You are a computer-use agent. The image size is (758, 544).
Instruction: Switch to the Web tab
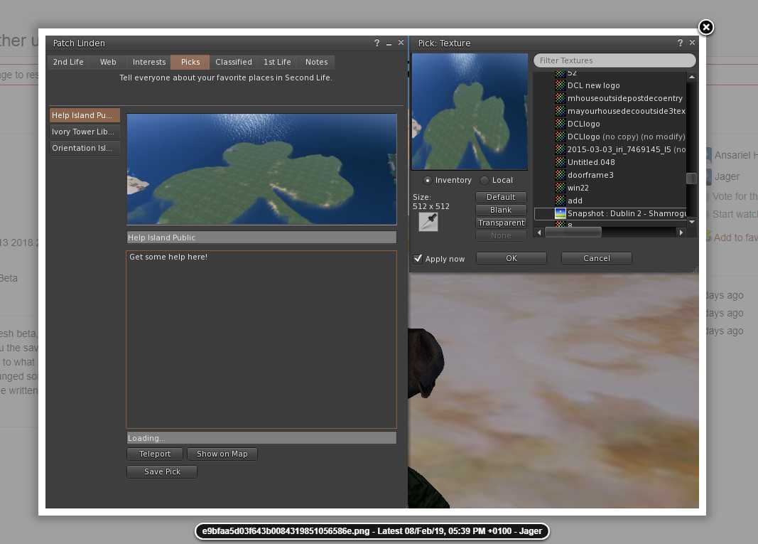[x=108, y=62]
